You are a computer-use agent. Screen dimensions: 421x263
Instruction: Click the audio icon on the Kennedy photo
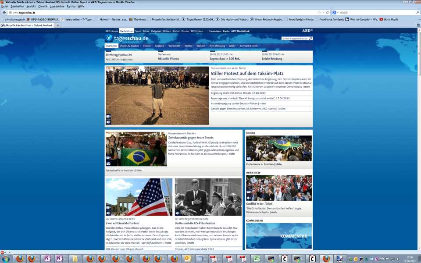coord(178,213)
